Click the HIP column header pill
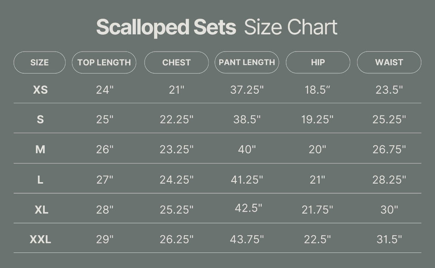 (318, 62)
